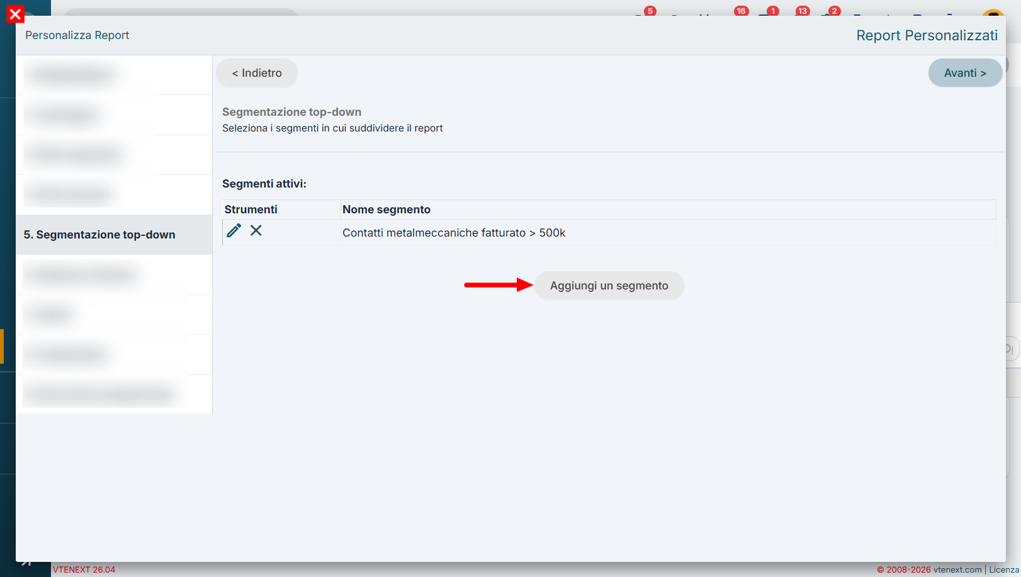The width and height of the screenshot is (1021, 577).
Task: Click the Personalizza Report title text
Action: (77, 35)
